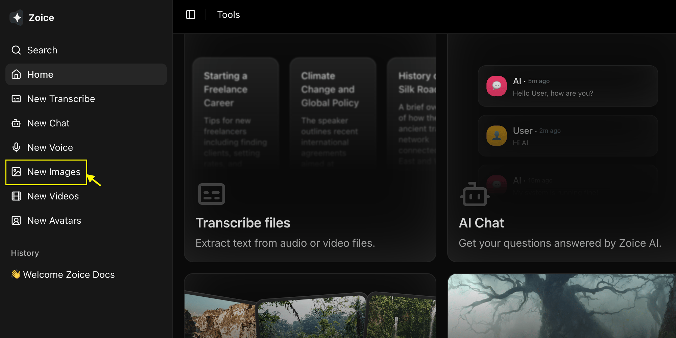Click the Tools header title
This screenshot has width=676, height=338.
pyautogui.click(x=228, y=15)
